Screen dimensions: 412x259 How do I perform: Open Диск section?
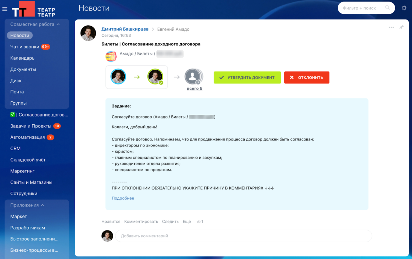coord(16,80)
